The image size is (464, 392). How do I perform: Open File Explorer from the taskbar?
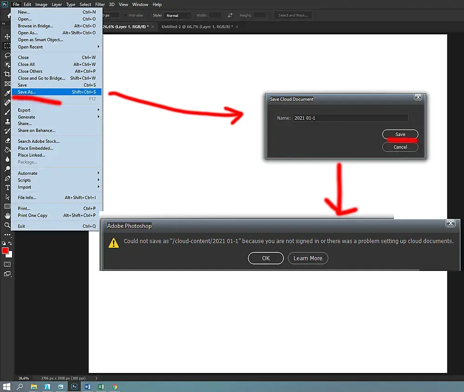tap(34, 387)
